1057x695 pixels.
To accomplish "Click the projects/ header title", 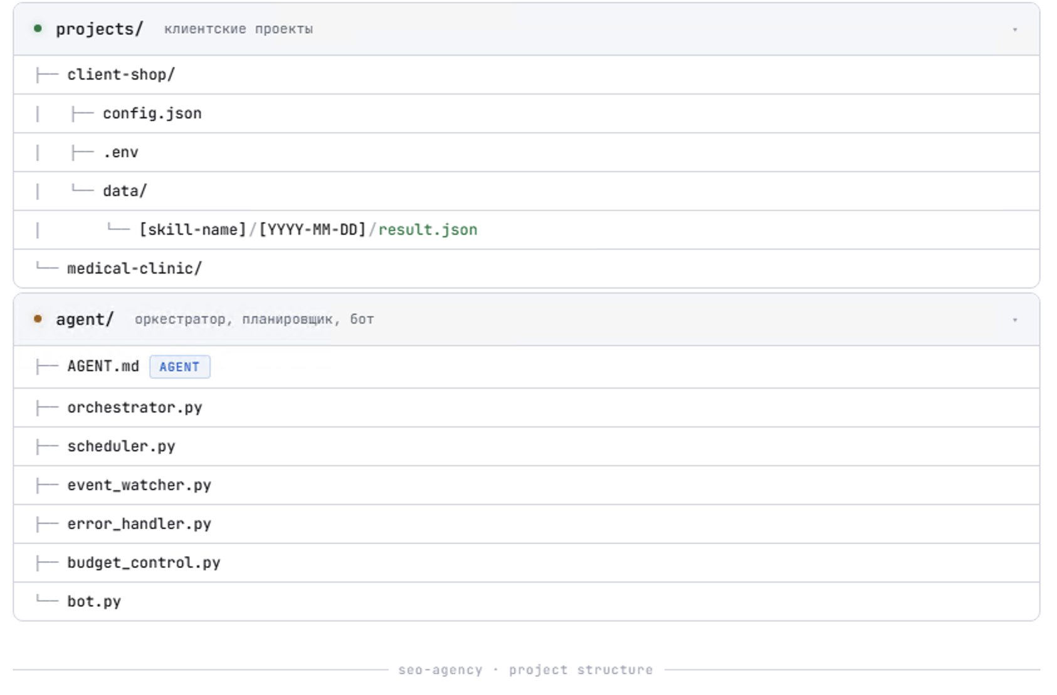I will (99, 29).
